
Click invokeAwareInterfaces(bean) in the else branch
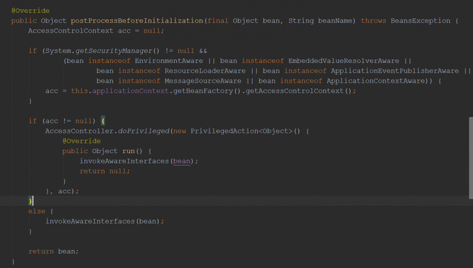click(103, 221)
